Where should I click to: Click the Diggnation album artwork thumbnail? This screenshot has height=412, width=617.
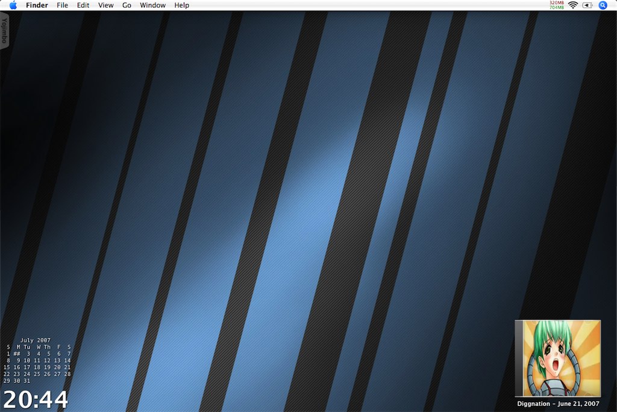(558, 358)
